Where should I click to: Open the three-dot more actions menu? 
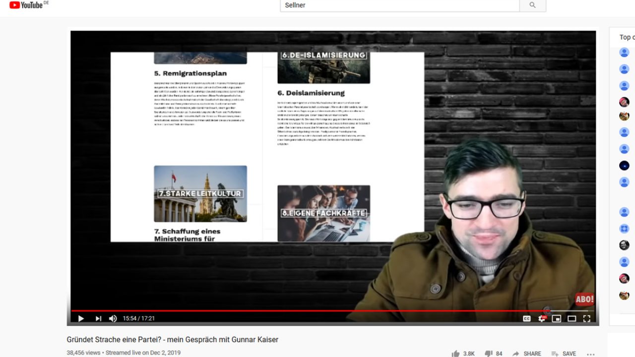pyautogui.click(x=590, y=354)
